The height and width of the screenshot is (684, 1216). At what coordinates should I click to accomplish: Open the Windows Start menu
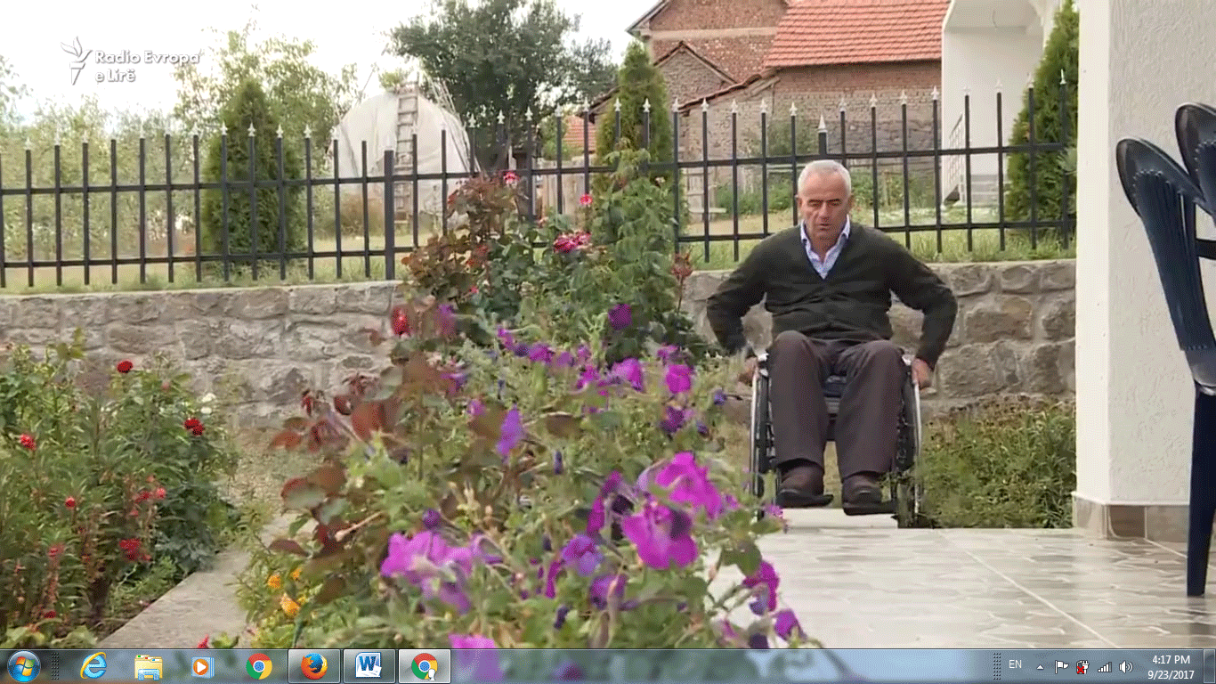(x=23, y=666)
